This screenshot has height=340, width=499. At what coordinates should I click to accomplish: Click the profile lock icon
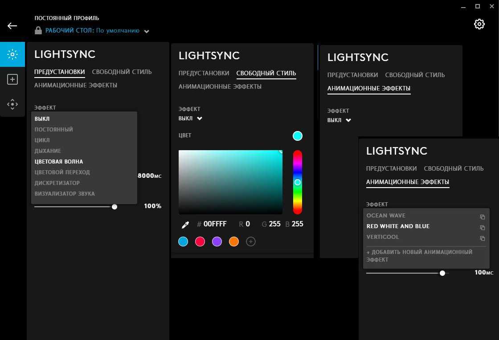[38, 31]
